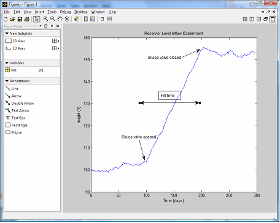Click the plot title Reservoir Level Inflow Experiment
Image resolution: width=280 pixels, height=223 pixels.
pyautogui.click(x=174, y=33)
